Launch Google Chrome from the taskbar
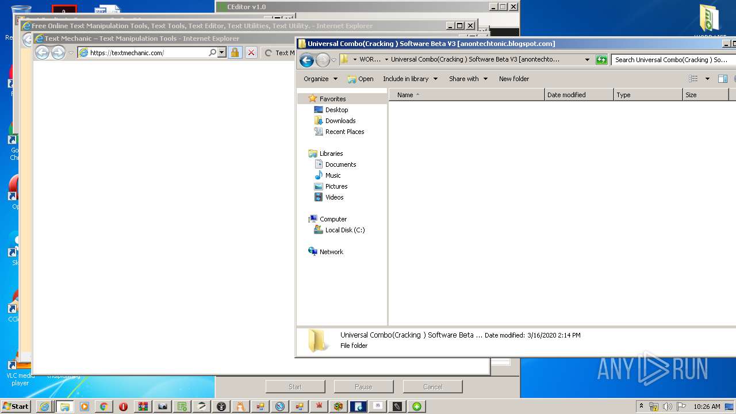Image resolution: width=736 pixels, height=414 pixels. pos(103,407)
